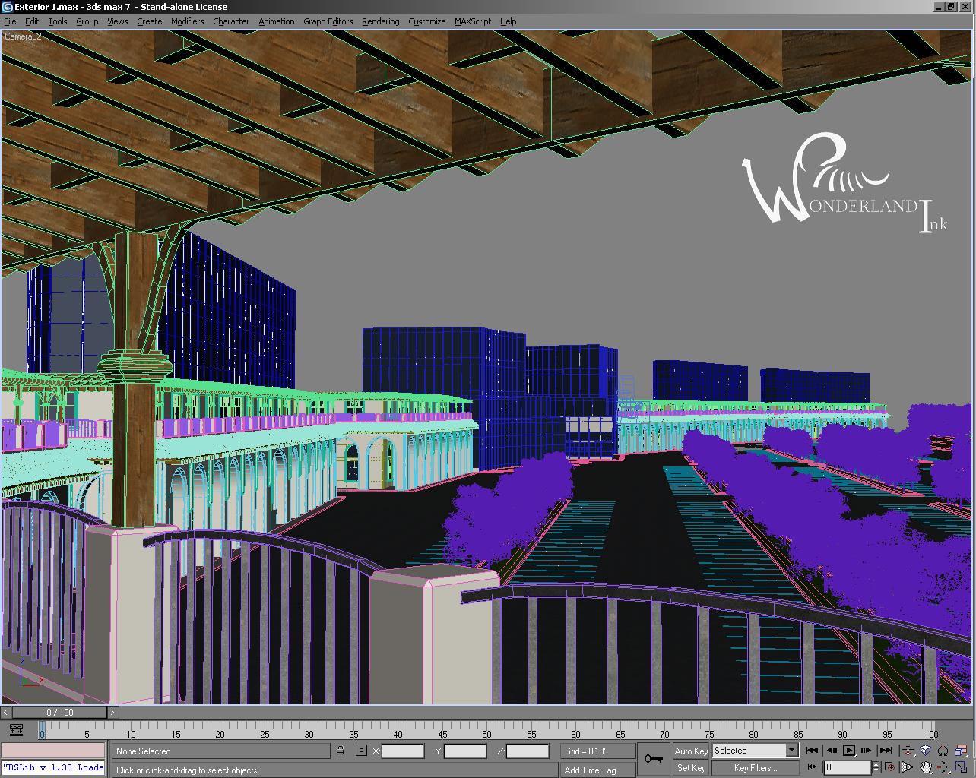Click the Add Time Tag button

(597, 770)
